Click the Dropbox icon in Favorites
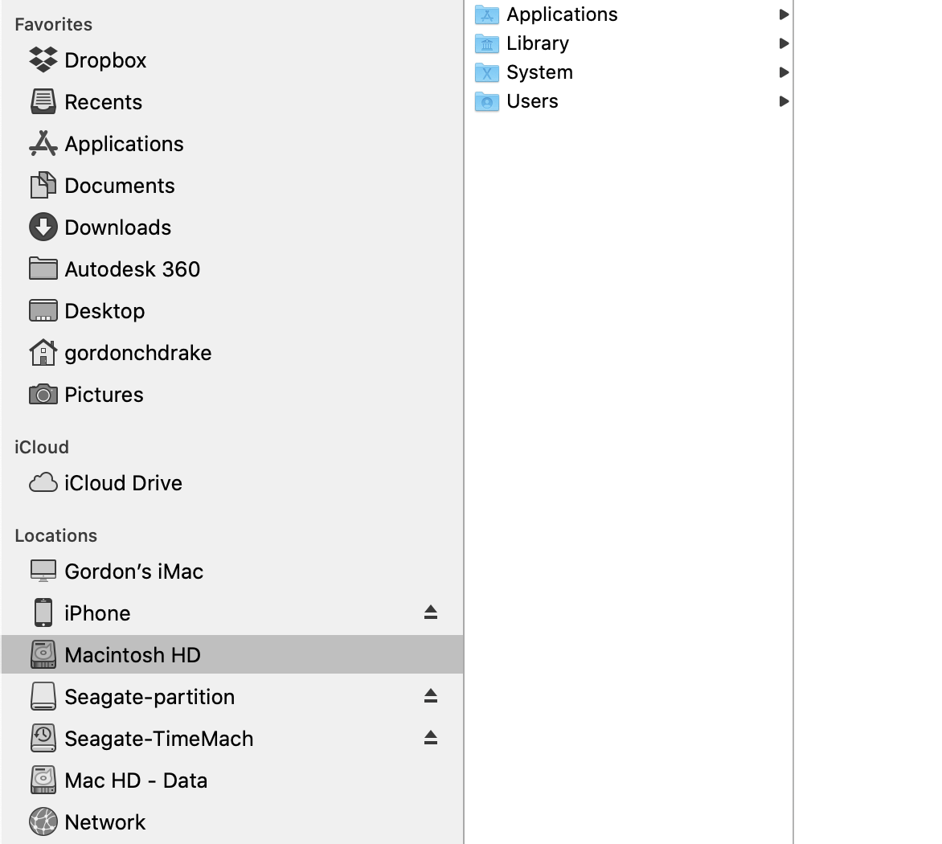The image size is (942, 844). coord(43,59)
